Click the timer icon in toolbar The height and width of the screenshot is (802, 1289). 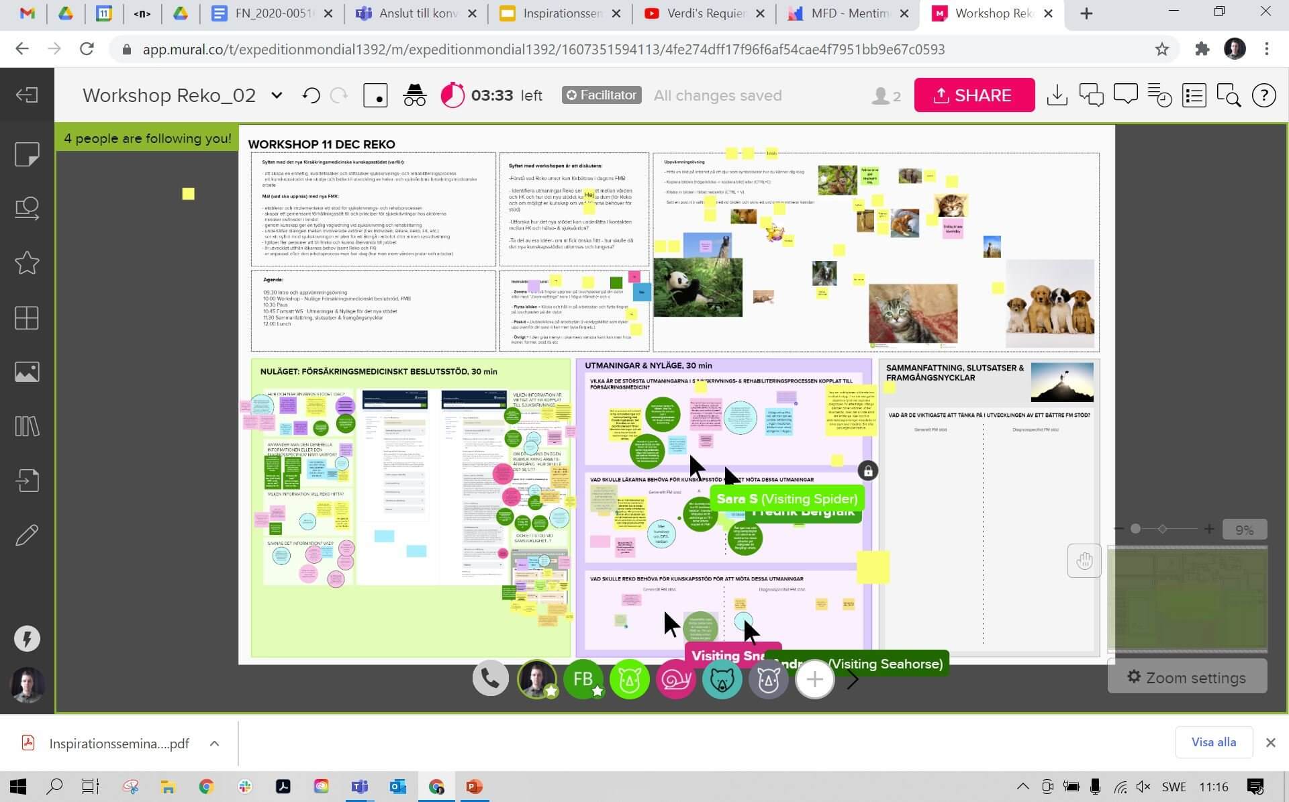pos(452,95)
